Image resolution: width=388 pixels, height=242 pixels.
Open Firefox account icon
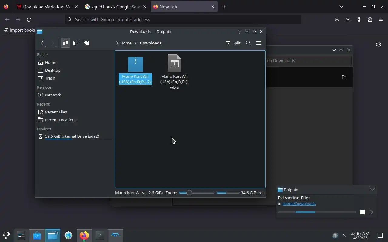(359, 19)
